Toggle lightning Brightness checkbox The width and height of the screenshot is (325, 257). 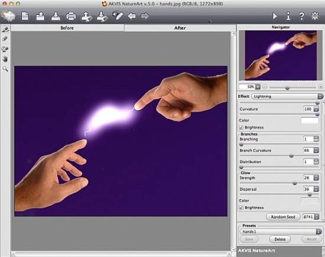pyautogui.click(x=241, y=127)
